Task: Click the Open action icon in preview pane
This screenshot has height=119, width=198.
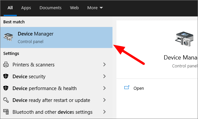Action: 127,87
